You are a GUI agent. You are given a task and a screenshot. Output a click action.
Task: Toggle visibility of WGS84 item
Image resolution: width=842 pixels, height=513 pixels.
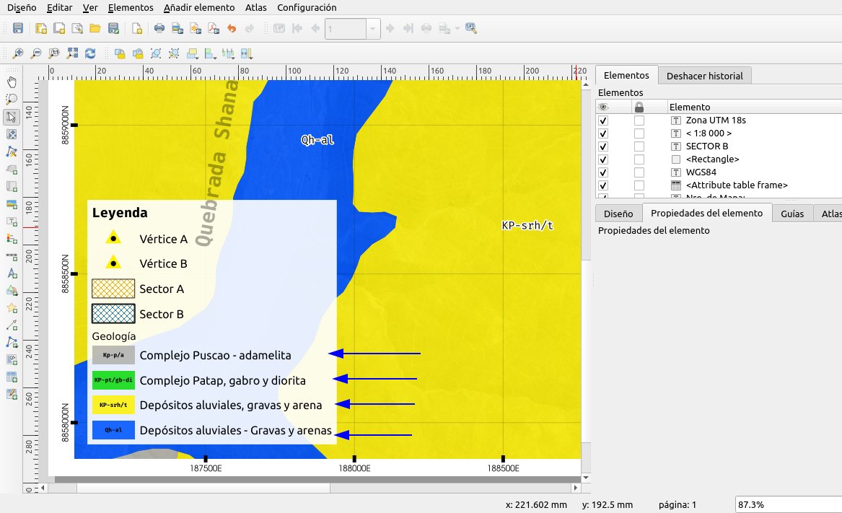603,172
